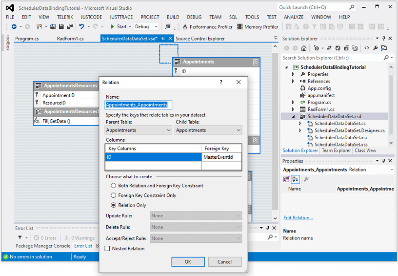Click the Preview Selected Items icon
This screenshot has width=398, height=276.
[x=384, y=48]
